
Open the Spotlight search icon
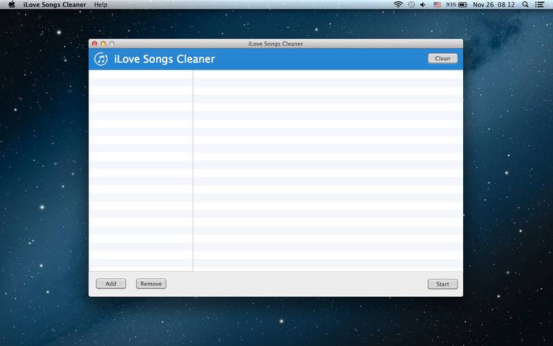tap(525, 5)
